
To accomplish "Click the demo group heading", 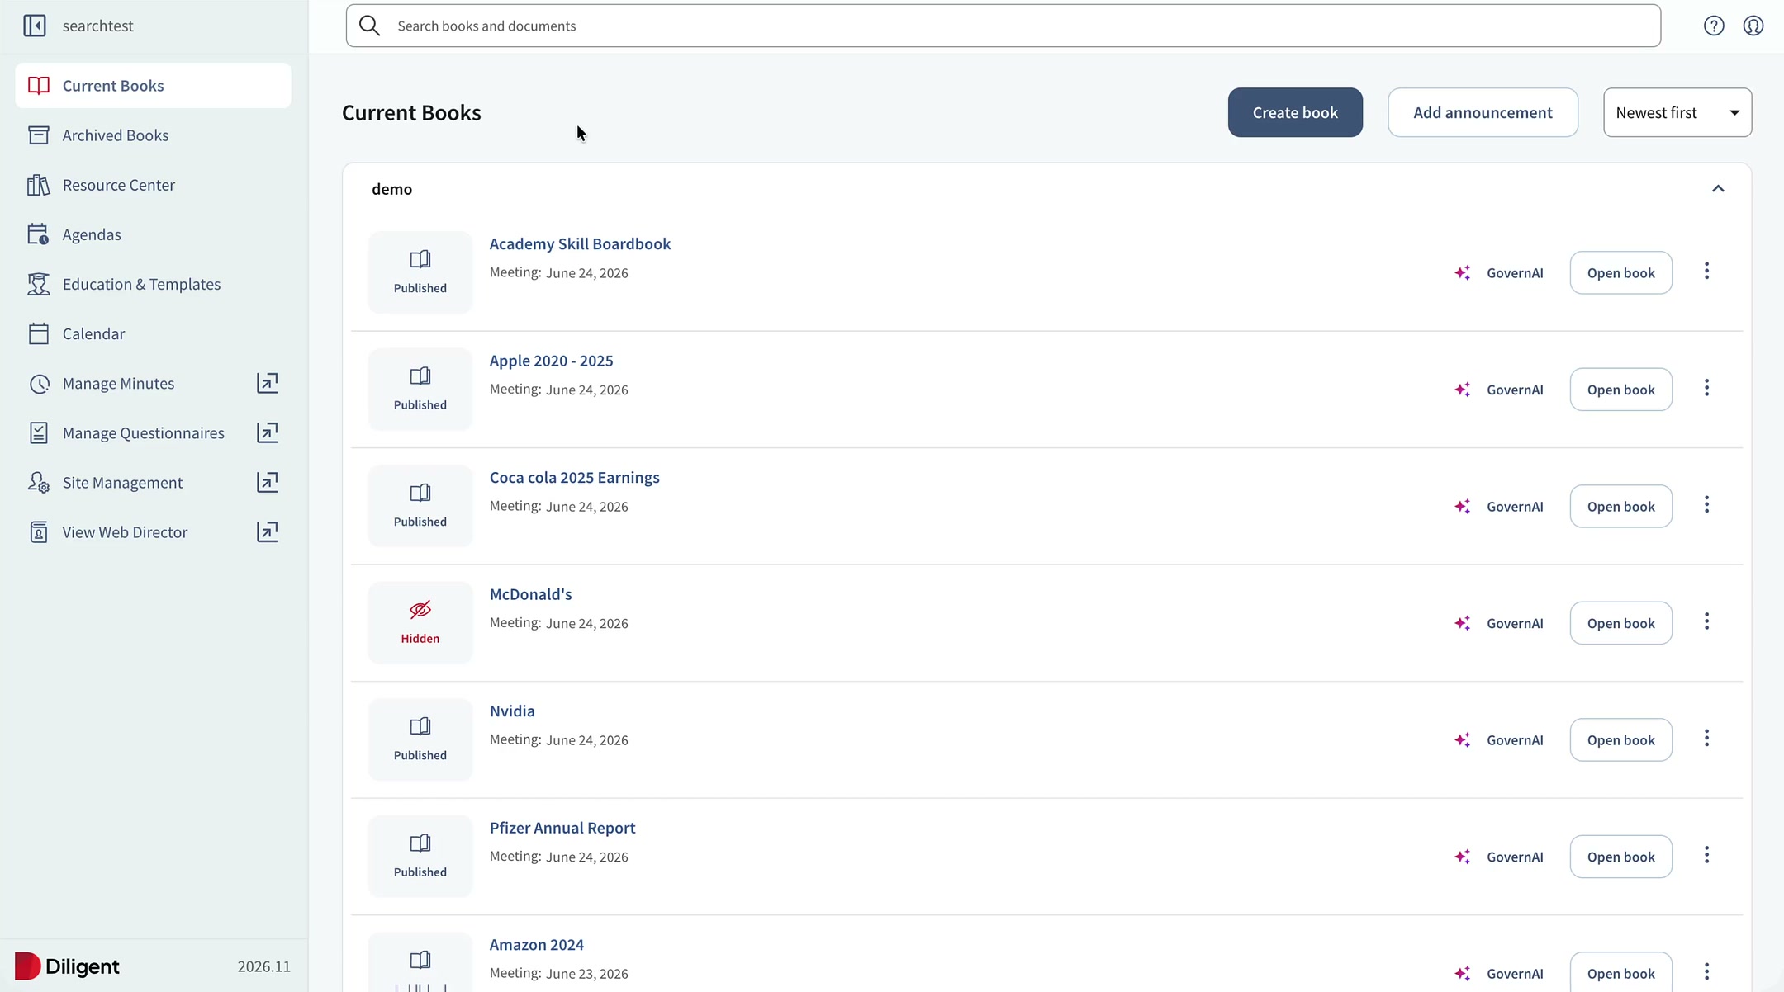I will (x=391, y=189).
